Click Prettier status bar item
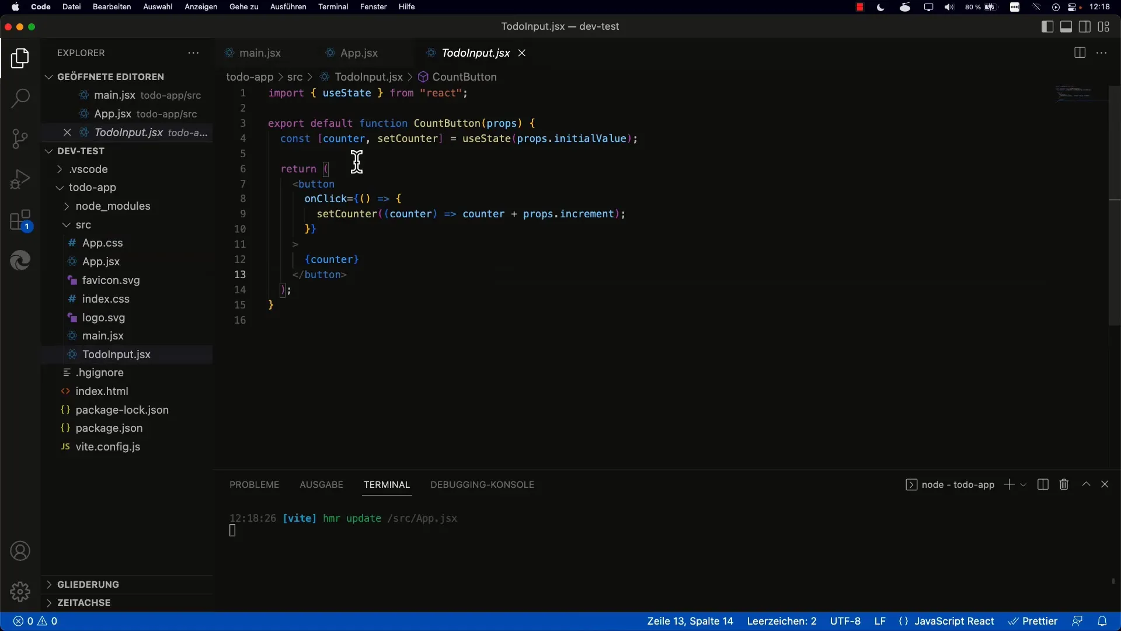 click(x=1033, y=621)
